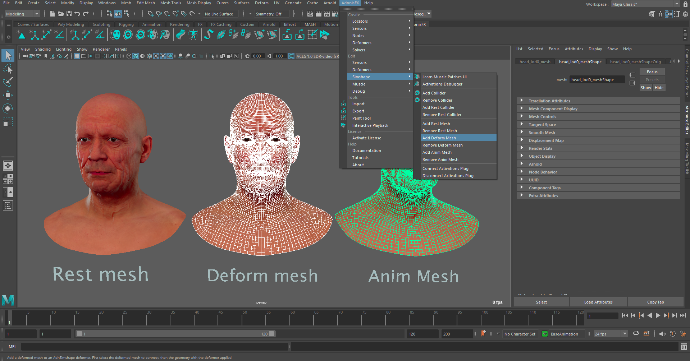Expand Extra Attributes section
Screen dimensions: 690x361
[598, 196]
